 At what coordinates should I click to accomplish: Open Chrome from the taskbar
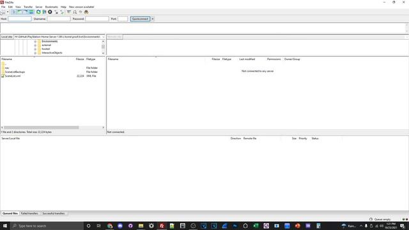110,226
